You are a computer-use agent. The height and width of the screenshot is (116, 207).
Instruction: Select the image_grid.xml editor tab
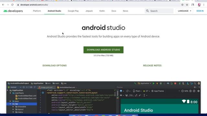[47, 87]
